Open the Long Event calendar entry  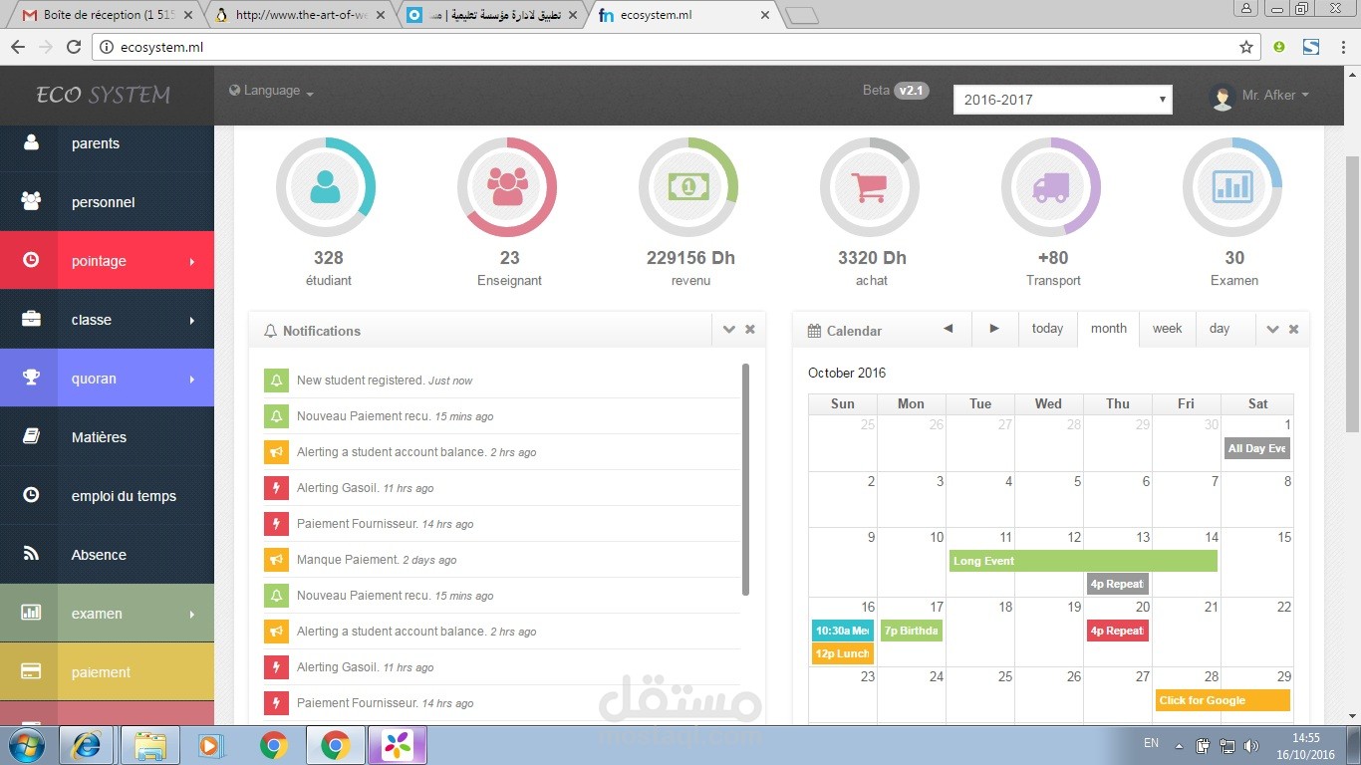1083,561
